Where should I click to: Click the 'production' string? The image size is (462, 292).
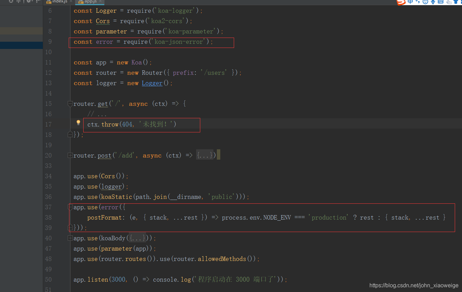point(329,218)
